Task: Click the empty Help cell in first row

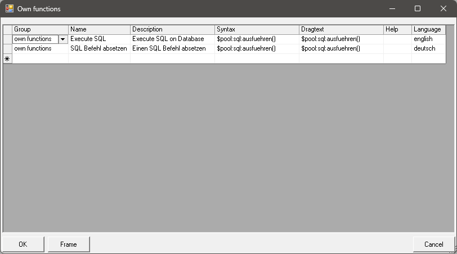Action: [397, 39]
